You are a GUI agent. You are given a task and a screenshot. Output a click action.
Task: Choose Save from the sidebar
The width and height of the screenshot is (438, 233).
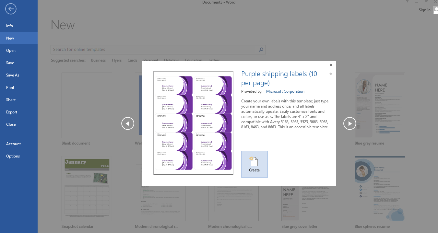19,63
